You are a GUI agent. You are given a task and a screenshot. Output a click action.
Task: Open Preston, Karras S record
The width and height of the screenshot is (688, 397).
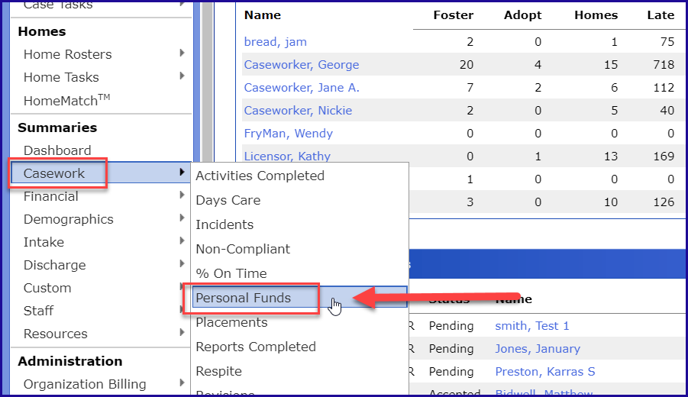coord(545,372)
